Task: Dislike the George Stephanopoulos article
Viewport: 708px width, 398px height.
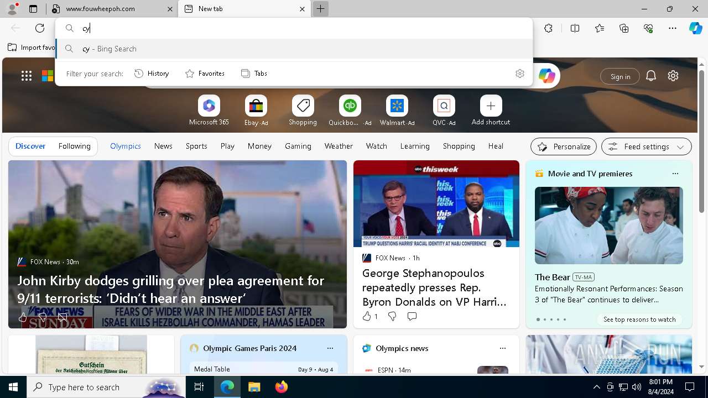Action: [392, 316]
